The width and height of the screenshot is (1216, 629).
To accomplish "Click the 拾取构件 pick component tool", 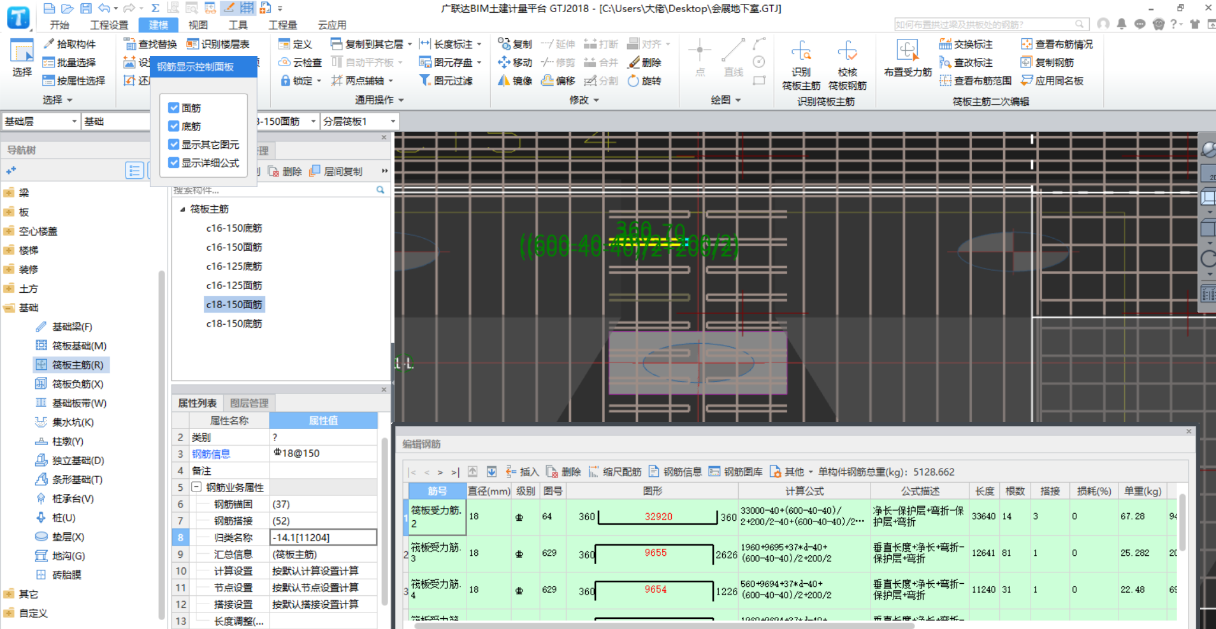I will [69, 44].
